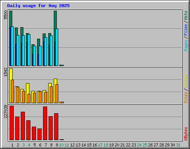
Task: Click the orange Sites bar for day 5
Action: [35, 98]
